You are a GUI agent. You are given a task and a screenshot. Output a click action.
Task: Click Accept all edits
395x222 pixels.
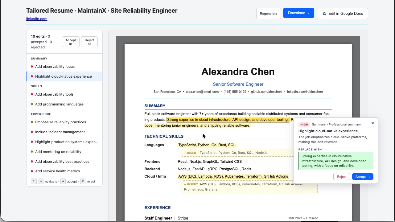tap(71, 42)
